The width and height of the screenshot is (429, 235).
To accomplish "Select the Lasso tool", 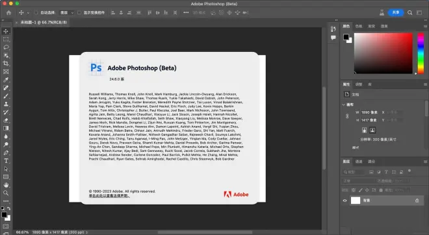I will (6, 47).
